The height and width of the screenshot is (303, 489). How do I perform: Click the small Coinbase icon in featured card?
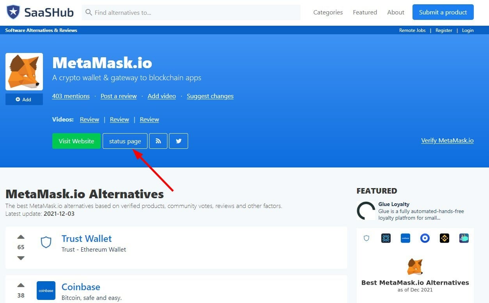[x=405, y=238]
